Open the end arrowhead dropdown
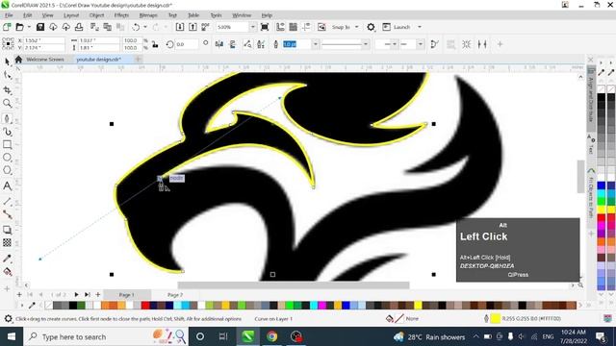Viewport: 616px width, 346px height. tap(421, 44)
